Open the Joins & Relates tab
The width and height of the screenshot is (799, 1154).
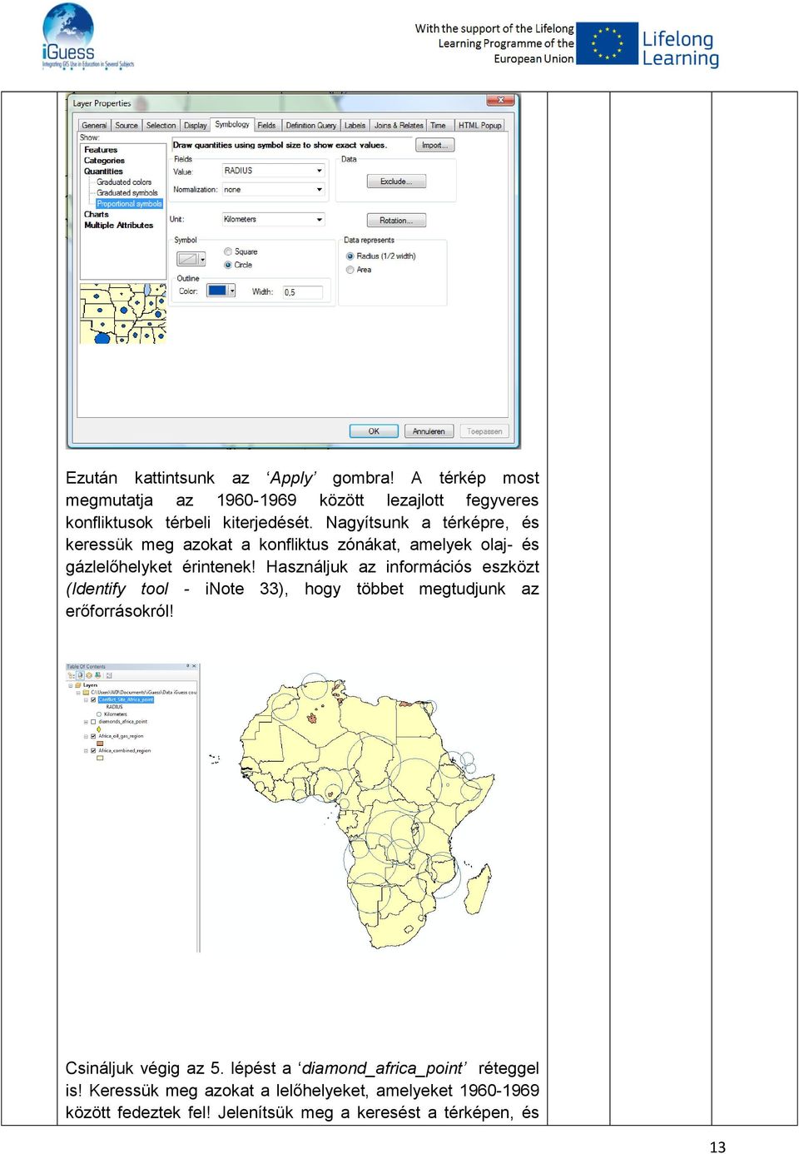(x=399, y=126)
